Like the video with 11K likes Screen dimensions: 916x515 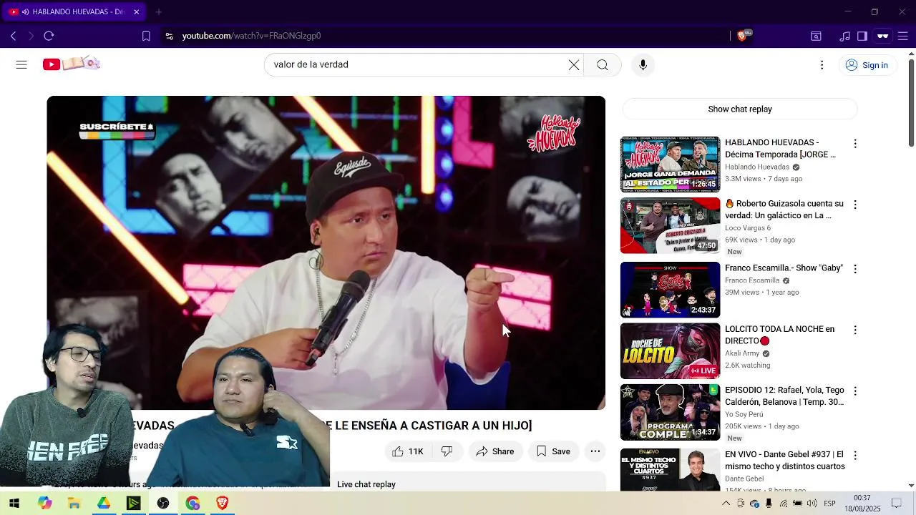[408, 451]
